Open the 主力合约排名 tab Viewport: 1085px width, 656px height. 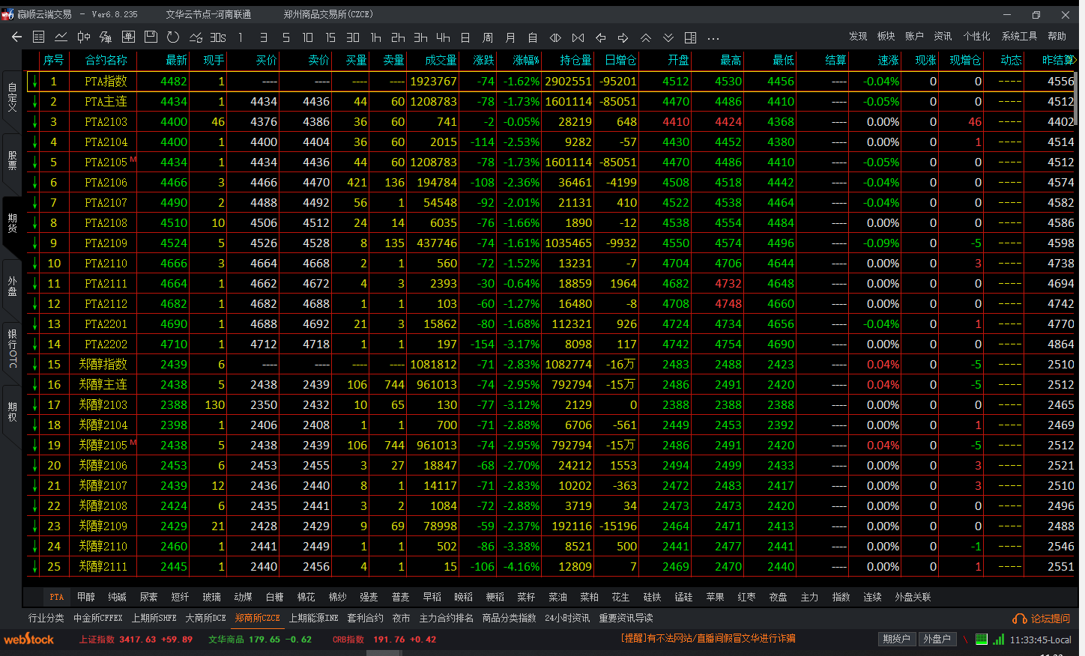(x=446, y=618)
